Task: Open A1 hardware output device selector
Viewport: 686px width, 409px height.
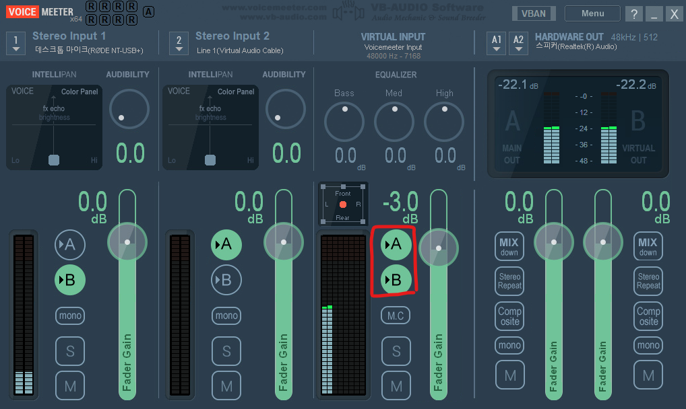Action: click(x=497, y=44)
